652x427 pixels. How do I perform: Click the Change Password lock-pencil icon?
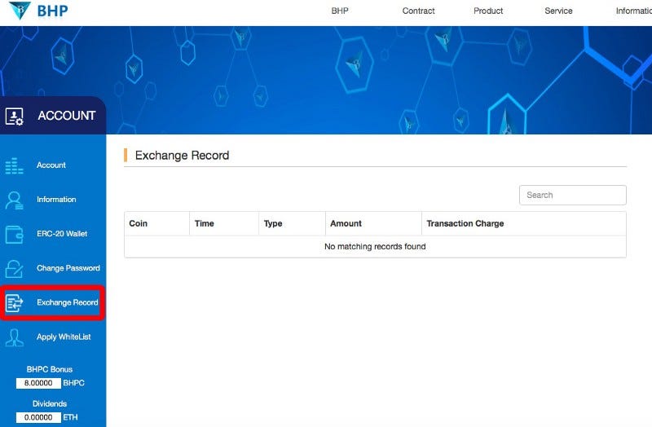(x=14, y=269)
